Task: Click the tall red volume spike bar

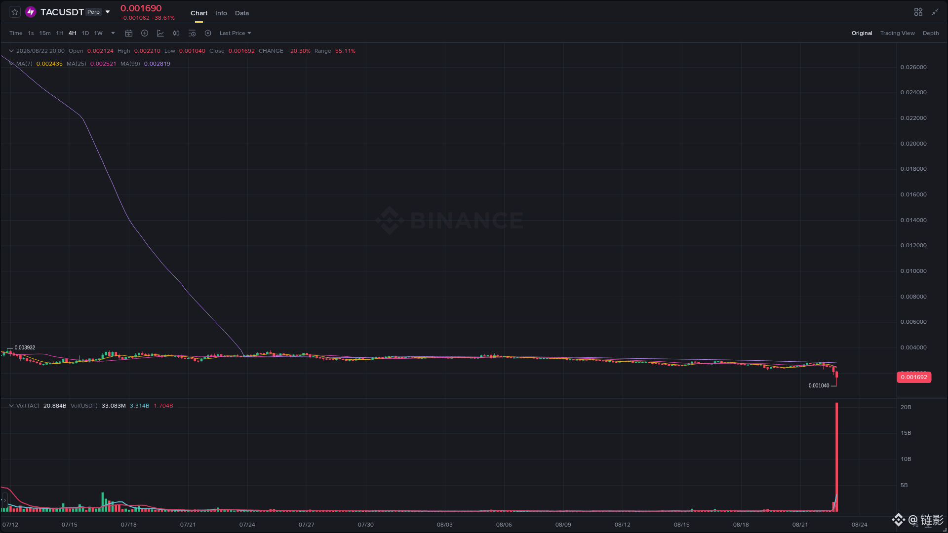Action: [836, 457]
